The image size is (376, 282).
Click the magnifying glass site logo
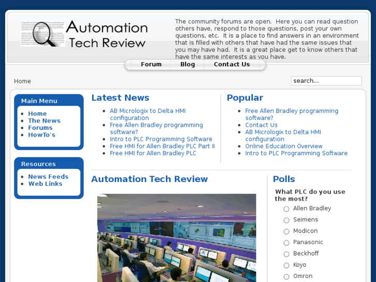coord(43,34)
